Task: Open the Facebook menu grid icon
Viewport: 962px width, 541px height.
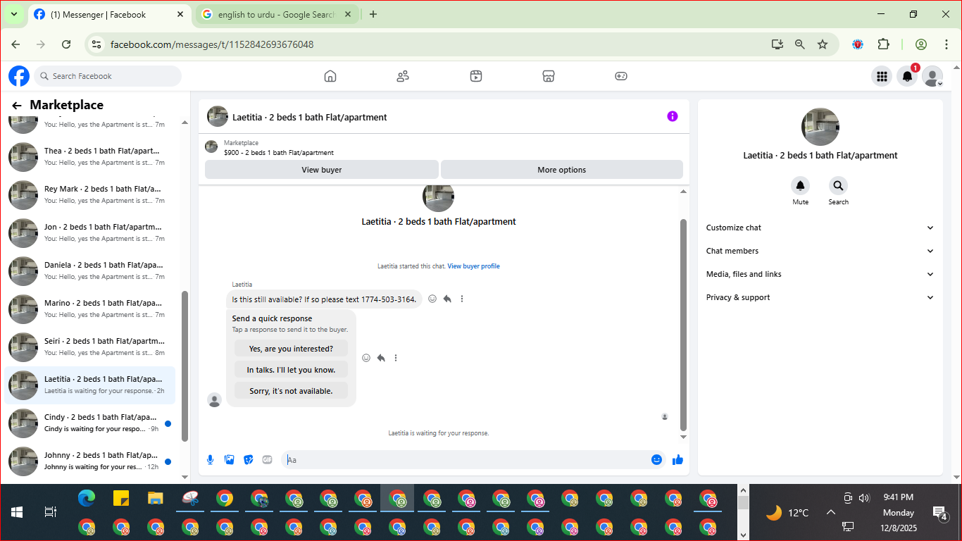Action: 881,76
